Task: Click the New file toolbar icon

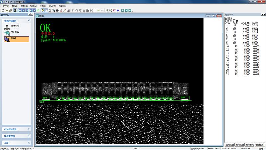Action: point(3,10)
